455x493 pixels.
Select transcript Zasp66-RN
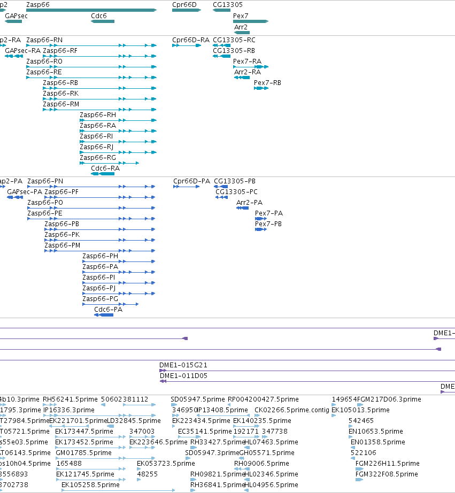[x=44, y=40]
